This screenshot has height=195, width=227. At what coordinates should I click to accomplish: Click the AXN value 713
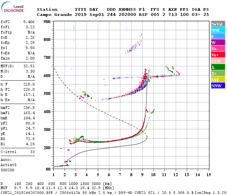pyautogui.click(x=173, y=15)
